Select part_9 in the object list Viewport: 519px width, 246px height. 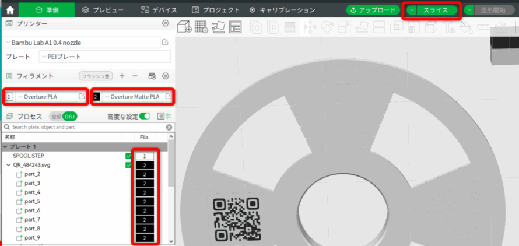pos(33,237)
